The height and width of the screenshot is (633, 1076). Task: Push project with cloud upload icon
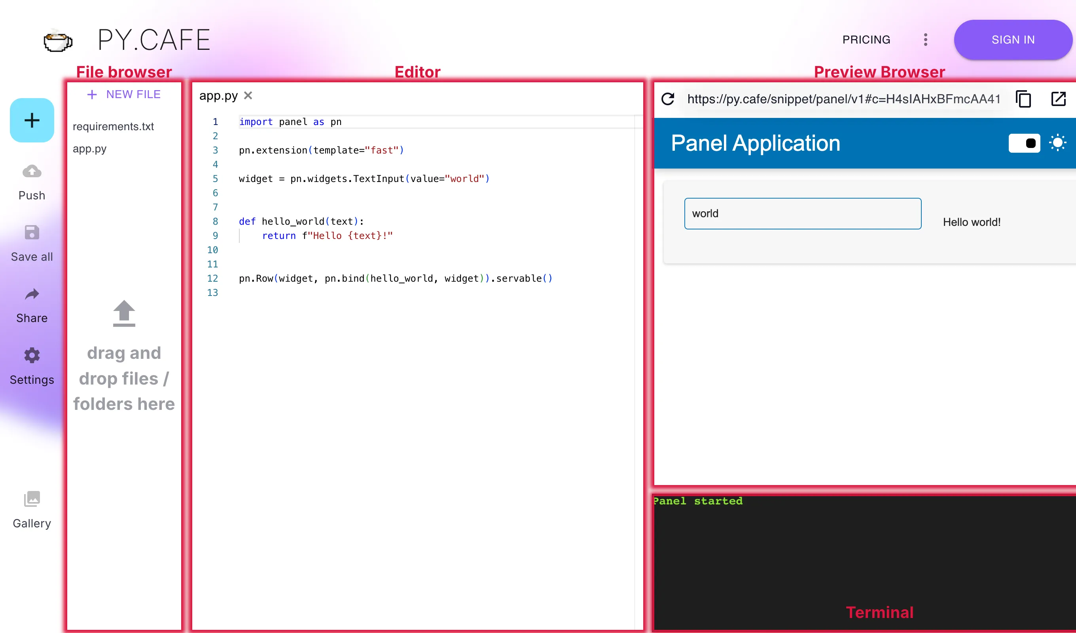click(32, 172)
